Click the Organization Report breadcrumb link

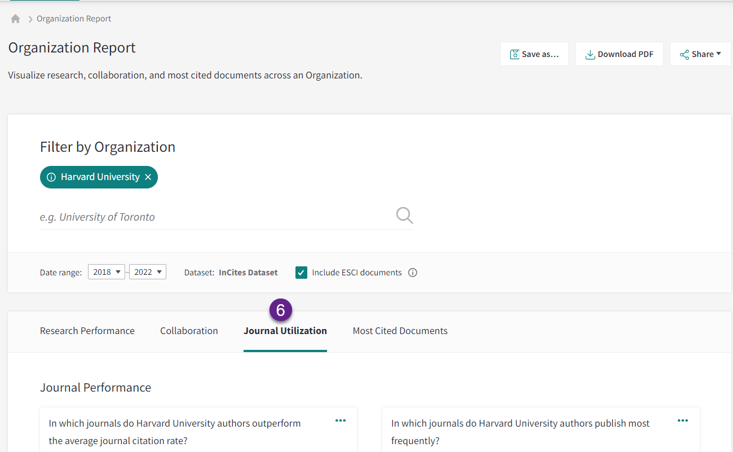click(x=74, y=19)
